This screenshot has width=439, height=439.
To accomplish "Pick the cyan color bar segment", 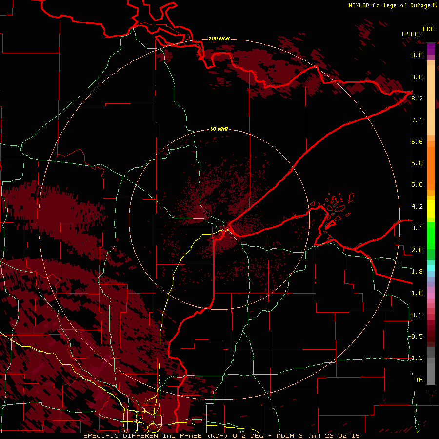I will [431, 268].
